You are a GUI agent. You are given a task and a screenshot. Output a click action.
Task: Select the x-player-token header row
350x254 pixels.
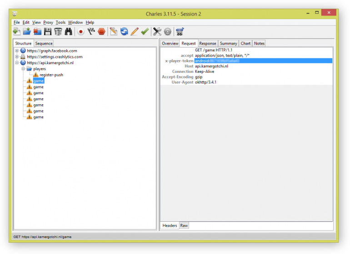(x=246, y=61)
